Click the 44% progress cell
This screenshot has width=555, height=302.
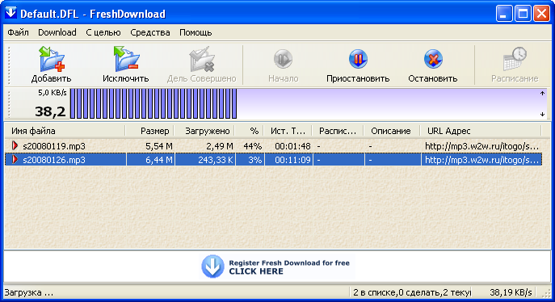[x=252, y=146]
